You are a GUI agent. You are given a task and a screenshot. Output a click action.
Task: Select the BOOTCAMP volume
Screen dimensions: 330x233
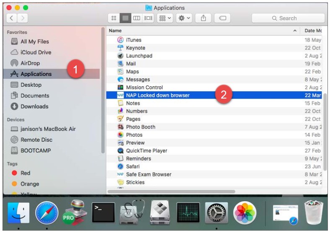(36, 150)
